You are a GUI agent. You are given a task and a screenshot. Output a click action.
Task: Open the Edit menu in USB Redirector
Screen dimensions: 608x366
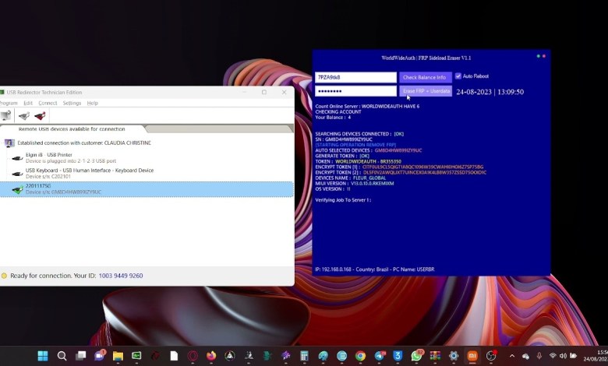pos(28,103)
